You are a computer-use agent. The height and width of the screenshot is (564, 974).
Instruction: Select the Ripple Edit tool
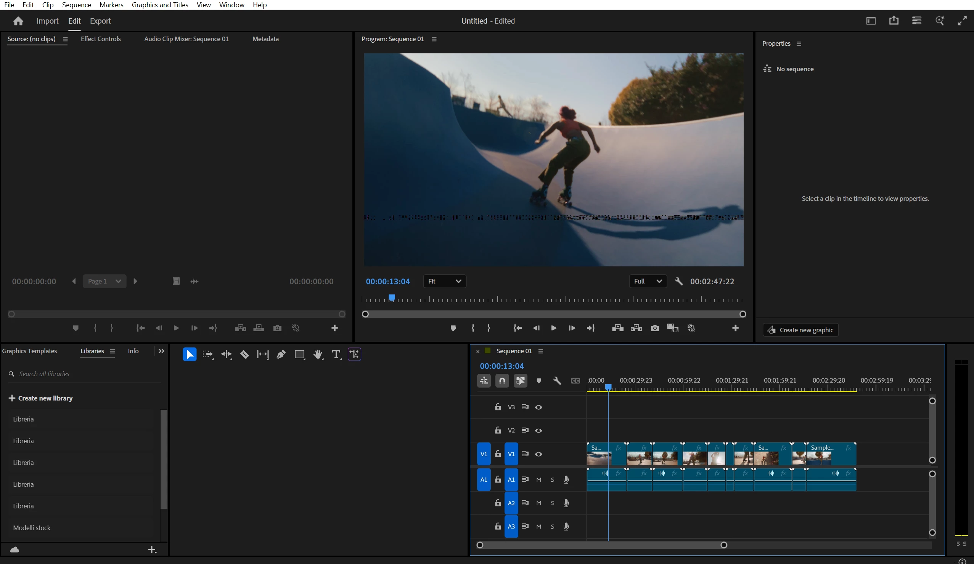pyautogui.click(x=226, y=354)
